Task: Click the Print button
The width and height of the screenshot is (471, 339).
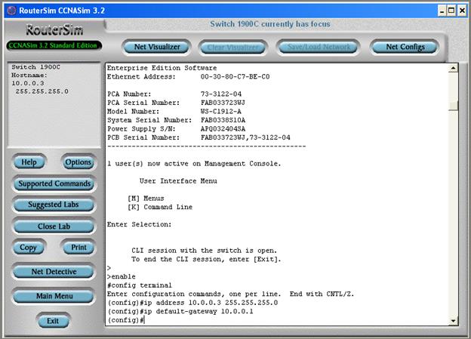Action: 78,248
